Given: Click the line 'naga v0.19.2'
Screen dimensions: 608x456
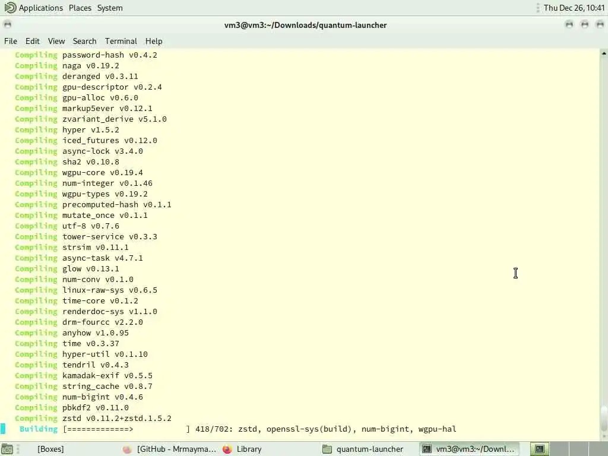Looking at the screenshot, I should 91,66.
